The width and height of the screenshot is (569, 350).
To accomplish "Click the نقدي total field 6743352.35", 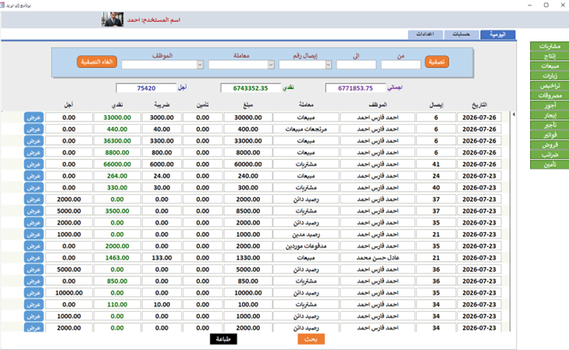I will [x=251, y=88].
